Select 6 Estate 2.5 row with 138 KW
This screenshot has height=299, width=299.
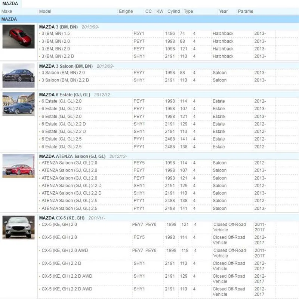click(x=168, y=147)
